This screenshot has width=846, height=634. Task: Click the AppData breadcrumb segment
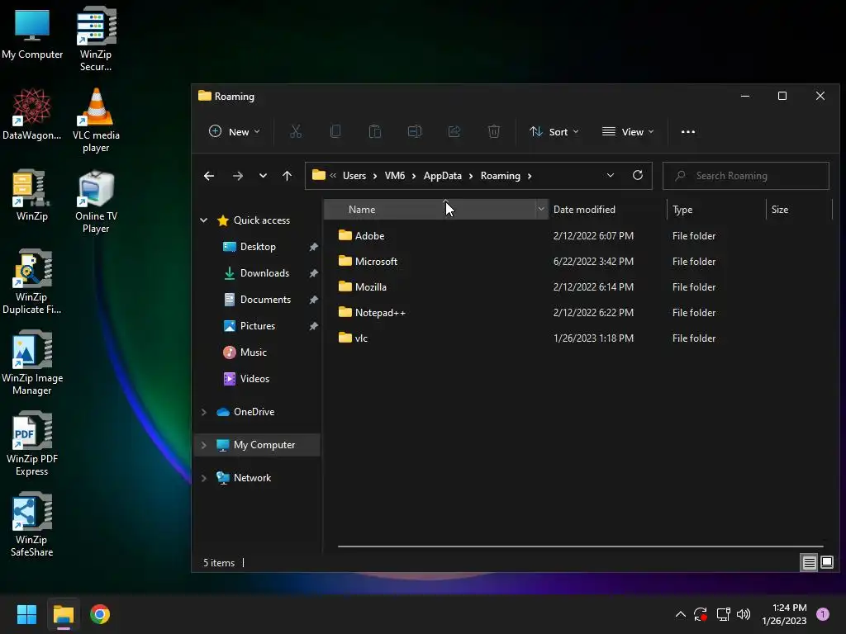tap(443, 176)
